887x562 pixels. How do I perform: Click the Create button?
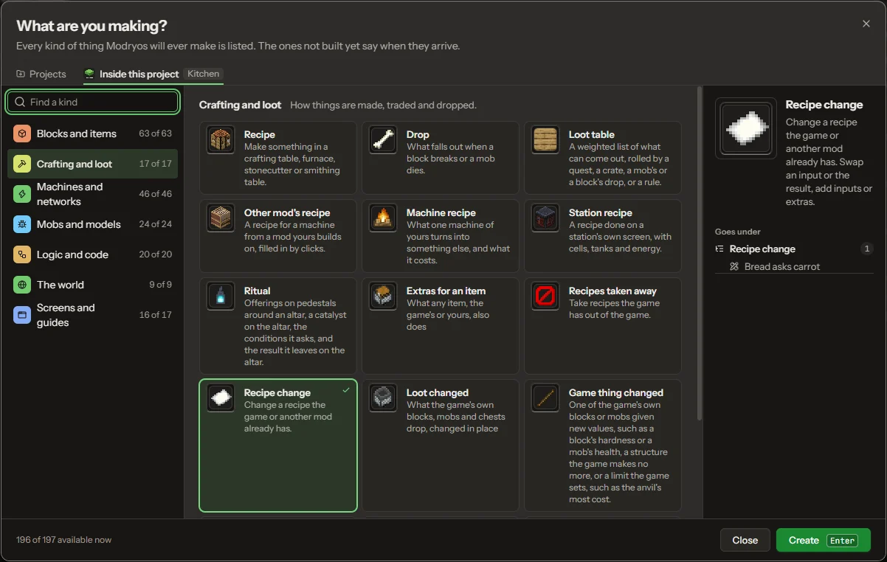(824, 540)
